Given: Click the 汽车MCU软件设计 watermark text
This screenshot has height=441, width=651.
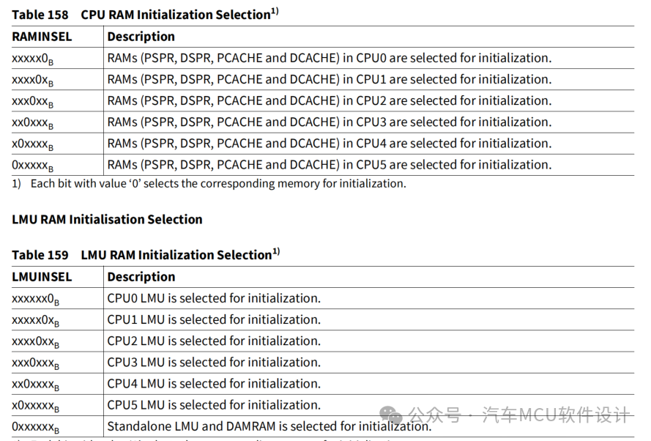Looking at the screenshot, I should [x=556, y=415].
